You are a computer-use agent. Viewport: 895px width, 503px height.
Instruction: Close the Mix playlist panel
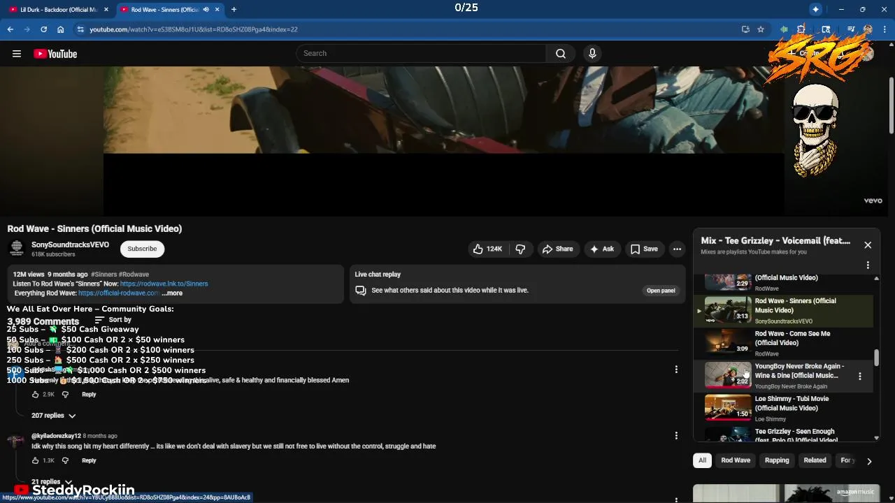tap(868, 245)
